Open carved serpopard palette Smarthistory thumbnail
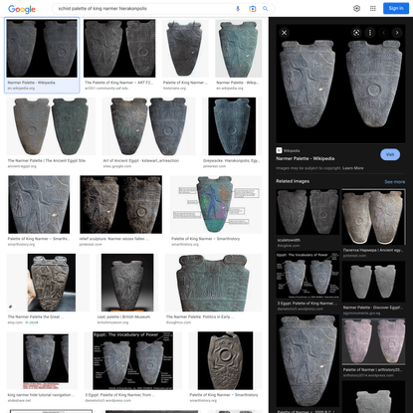The width and height of the screenshot is (413, 413). [225, 360]
